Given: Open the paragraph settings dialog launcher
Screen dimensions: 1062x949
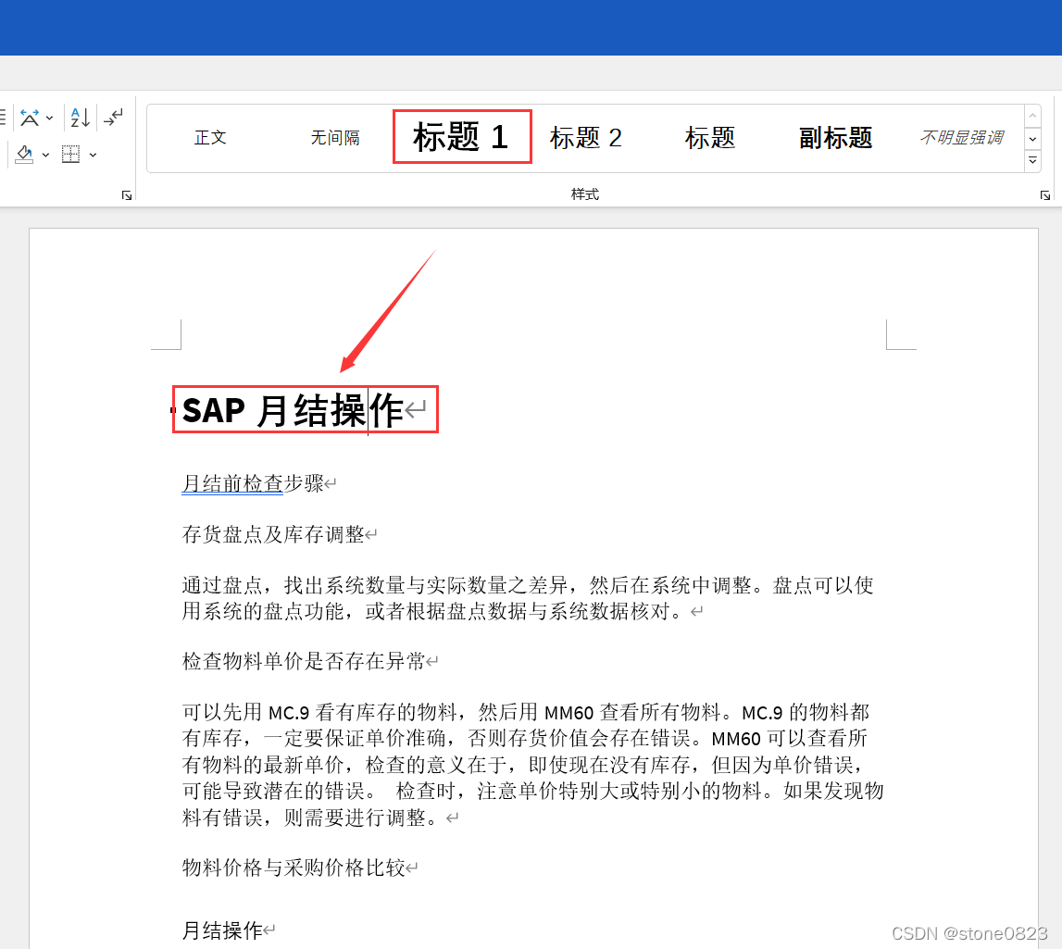Looking at the screenshot, I should [x=127, y=195].
